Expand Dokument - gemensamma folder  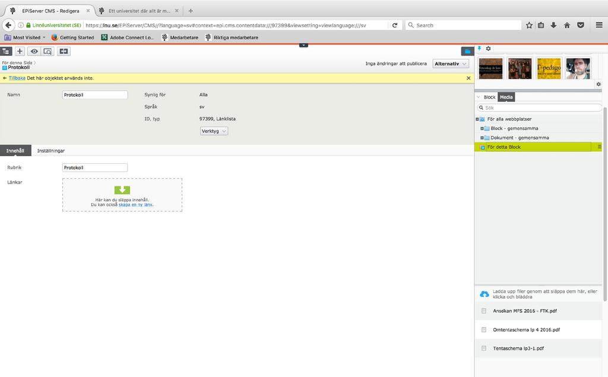pos(482,138)
